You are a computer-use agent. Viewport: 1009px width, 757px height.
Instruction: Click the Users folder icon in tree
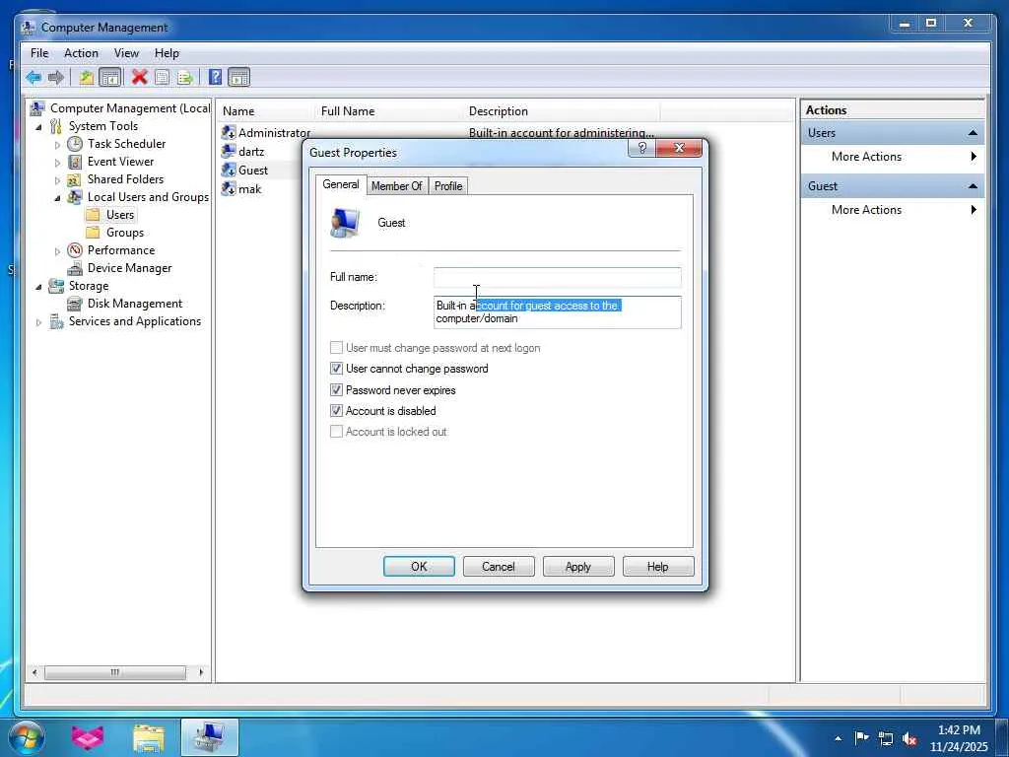click(94, 214)
